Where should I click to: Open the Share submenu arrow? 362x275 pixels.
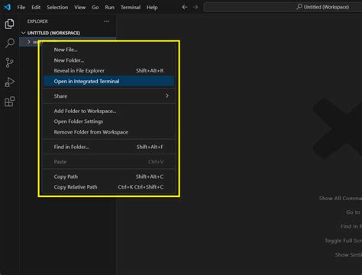tap(167, 95)
